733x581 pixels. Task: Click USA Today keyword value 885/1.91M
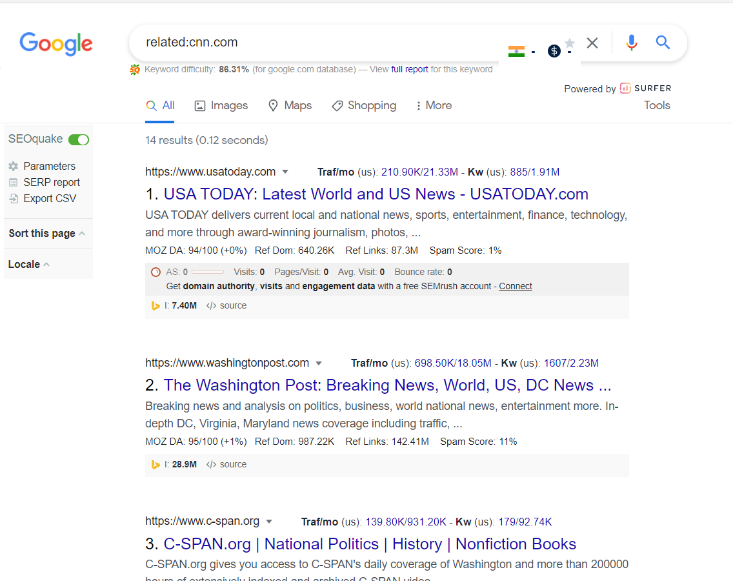coord(535,172)
